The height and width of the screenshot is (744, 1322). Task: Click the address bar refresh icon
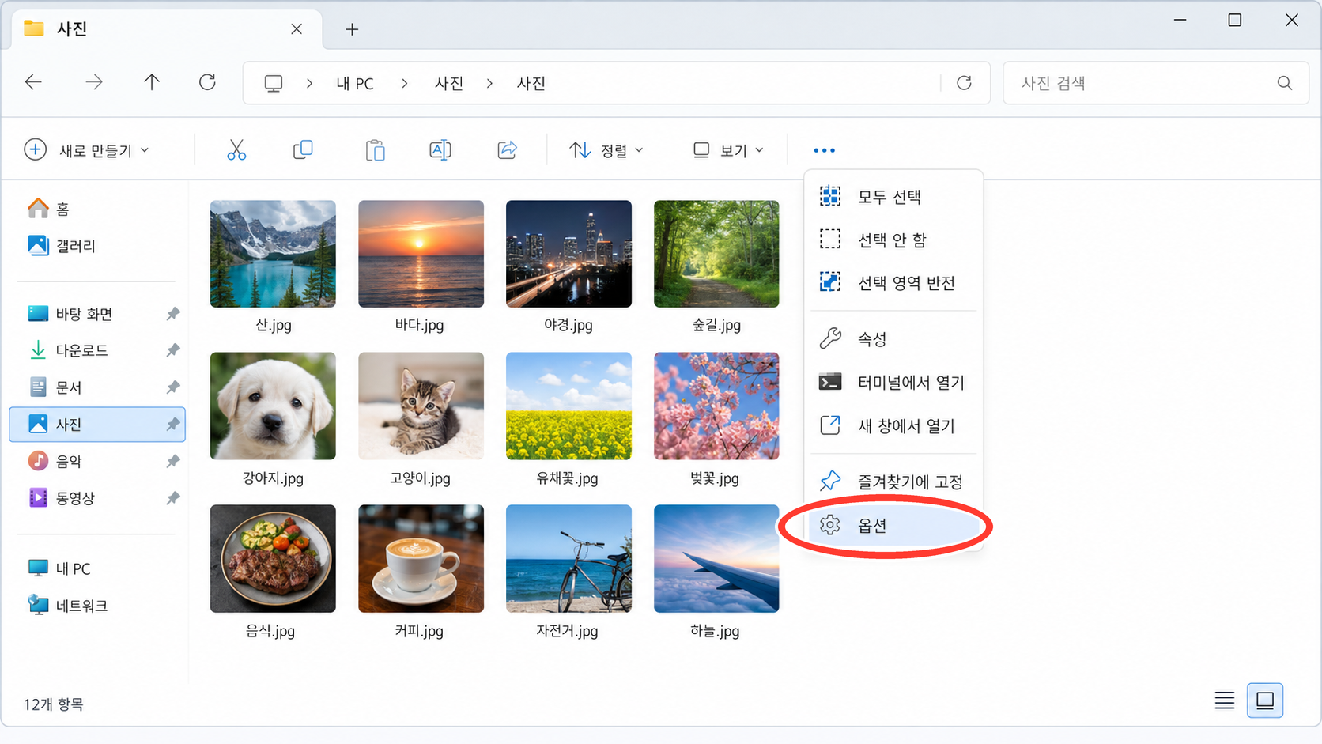point(964,83)
